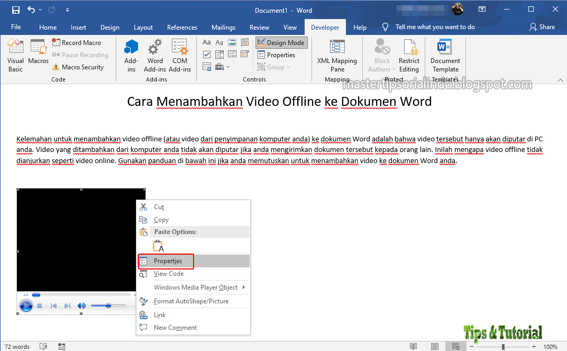Screen dimensions: 567x351
Task: Open the Undo history dropdown arrow
Action: [x=40, y=10]
